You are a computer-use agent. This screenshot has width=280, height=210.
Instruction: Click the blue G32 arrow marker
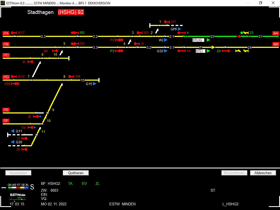166,51
